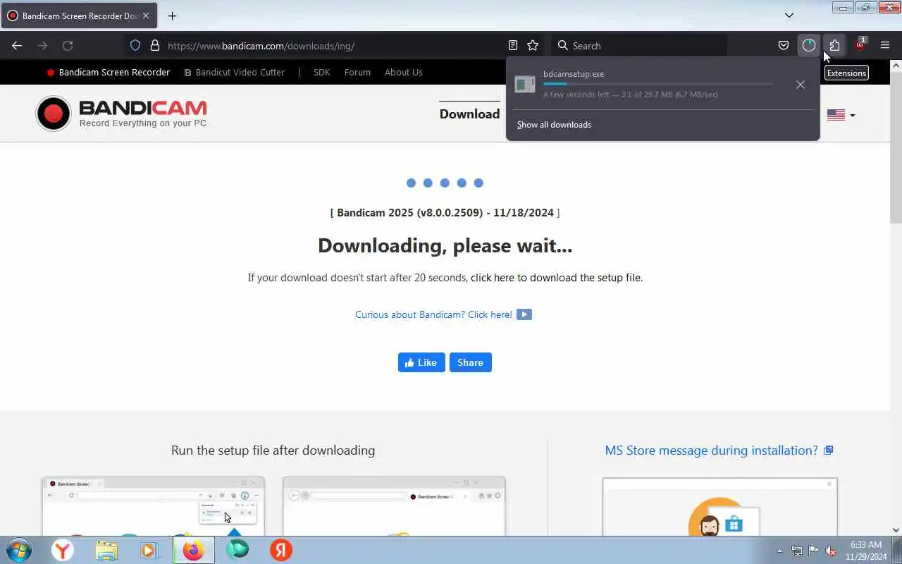Screen dimensions: 902x564
Task: Open second setup instructions screenshot thumbnail
Action: click(x=394, y=506)
